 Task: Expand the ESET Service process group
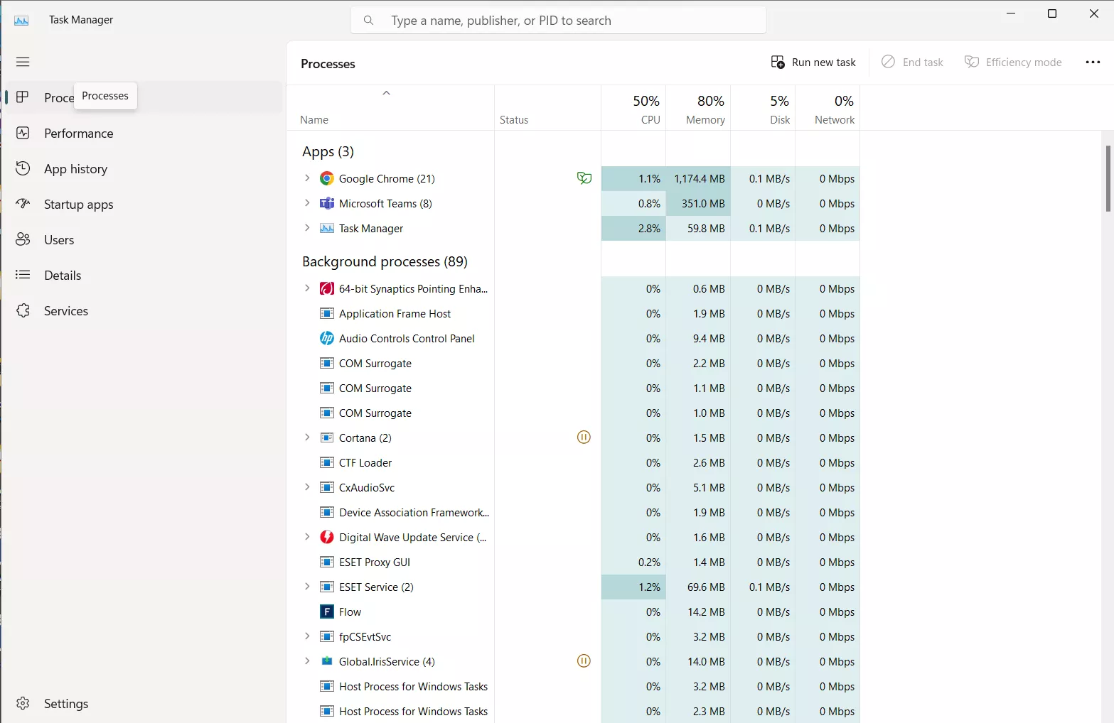click(x=307, y=587)
